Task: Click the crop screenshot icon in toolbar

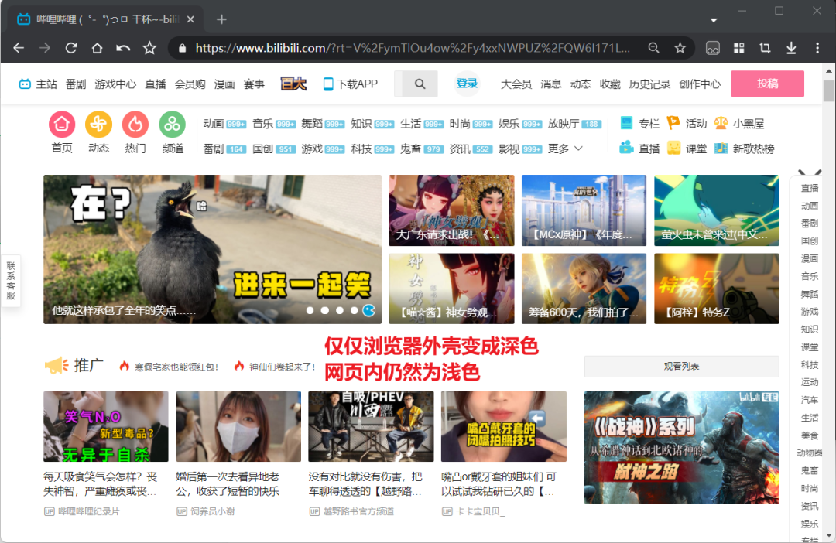Action: tap(765, 48)
